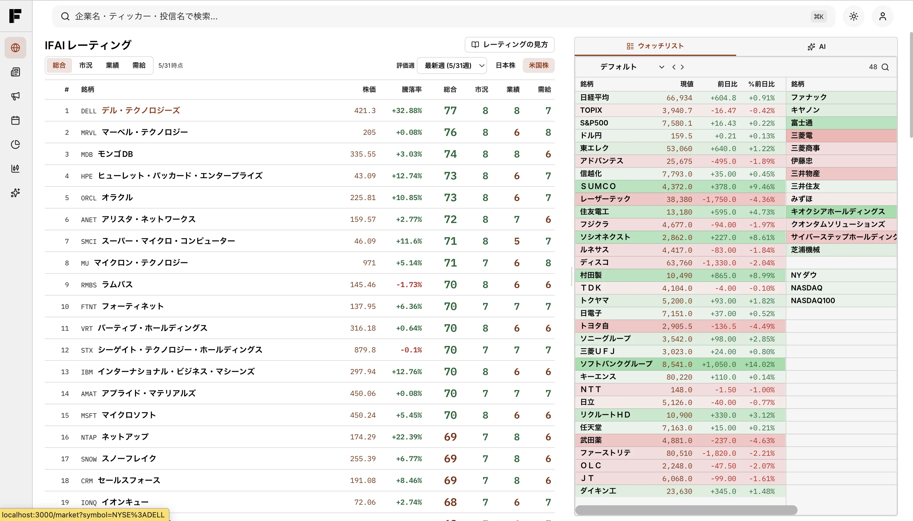
Task: Select TOPIX in the watchlist
Action: click(x=680, y=110)
